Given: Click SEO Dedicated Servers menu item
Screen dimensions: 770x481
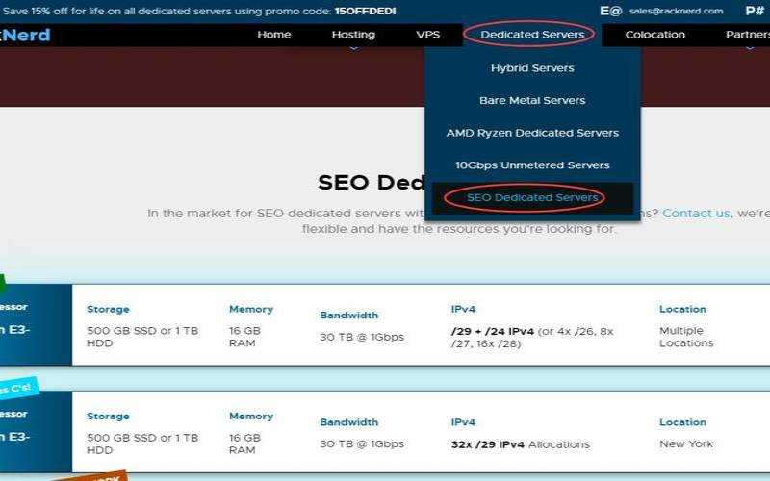Looking at the screenshot, I should click(531, 197).
